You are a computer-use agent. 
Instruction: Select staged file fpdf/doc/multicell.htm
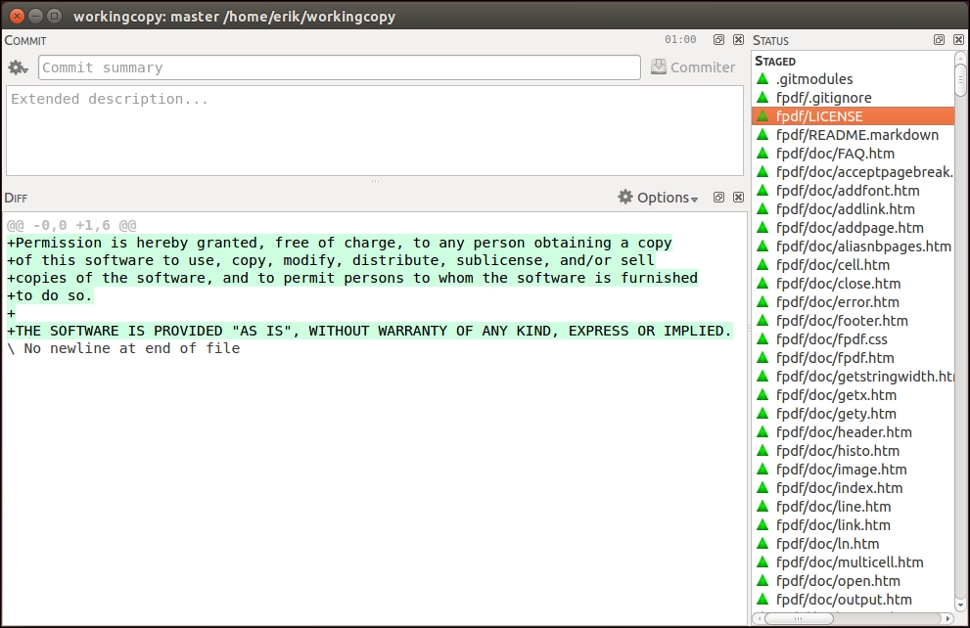pos(854,561)
